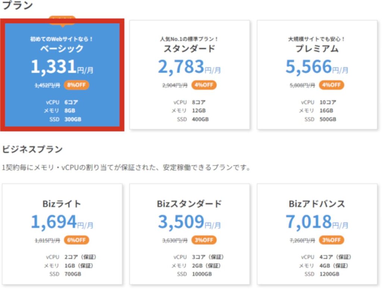
Task: Select the Bizスタンダード plan card
Action: (x=190, y=235)
